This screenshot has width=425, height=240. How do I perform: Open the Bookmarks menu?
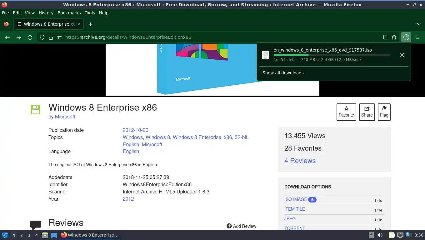pos(69,13)
